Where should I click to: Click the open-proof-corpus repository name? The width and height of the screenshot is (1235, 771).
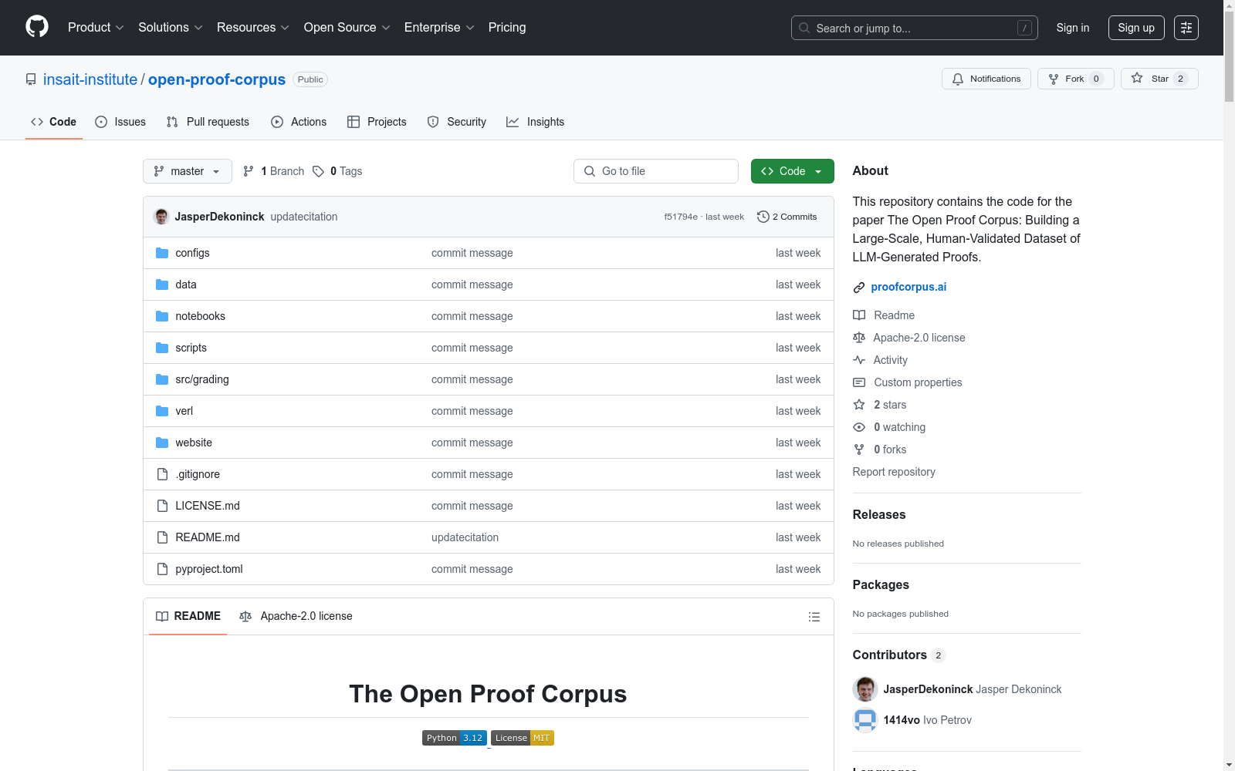tap(217, 79)
